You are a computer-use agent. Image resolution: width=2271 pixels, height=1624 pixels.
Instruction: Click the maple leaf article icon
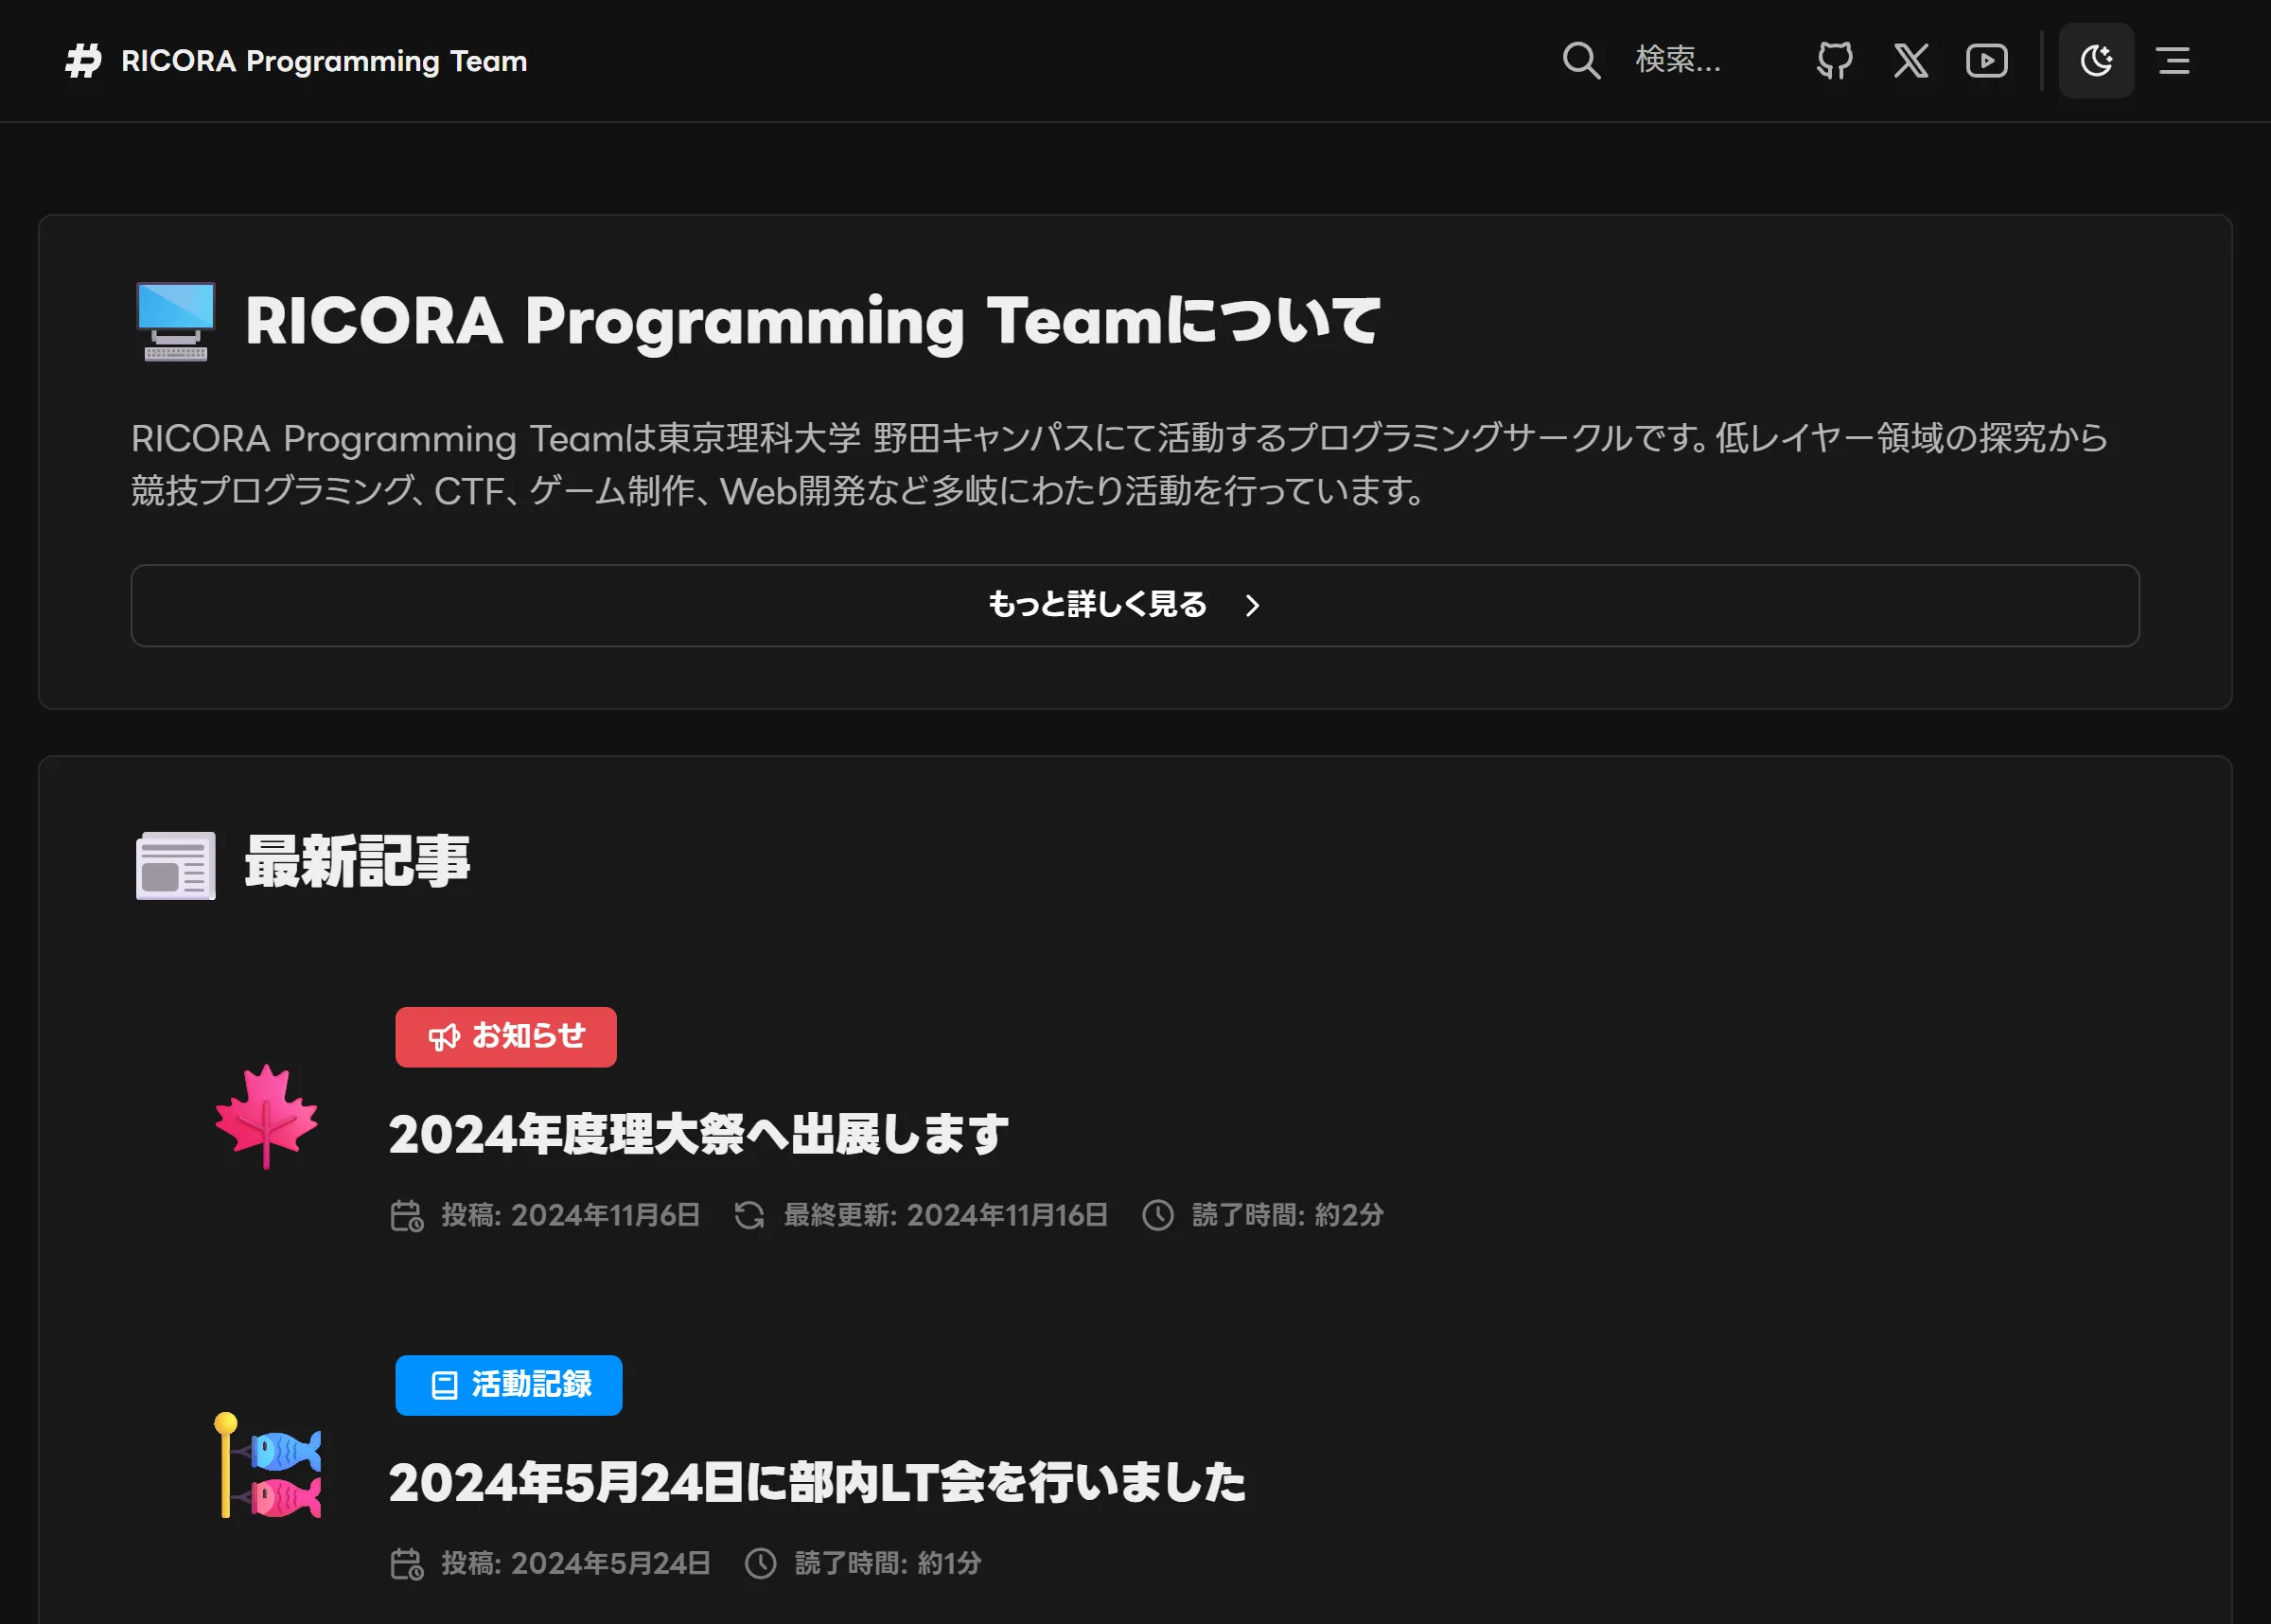(266, 1115)
